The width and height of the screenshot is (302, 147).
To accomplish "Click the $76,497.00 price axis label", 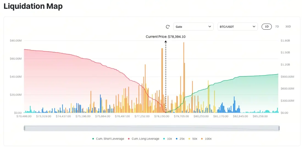I will pyautogui.click(x=122, y=117).
